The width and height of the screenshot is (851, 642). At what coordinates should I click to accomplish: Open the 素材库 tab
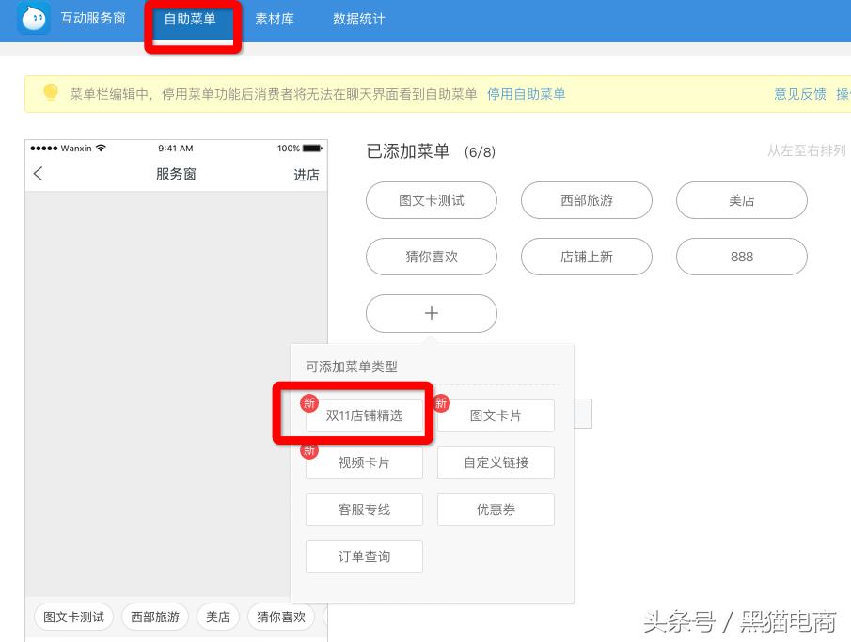(x=275, y=19)
